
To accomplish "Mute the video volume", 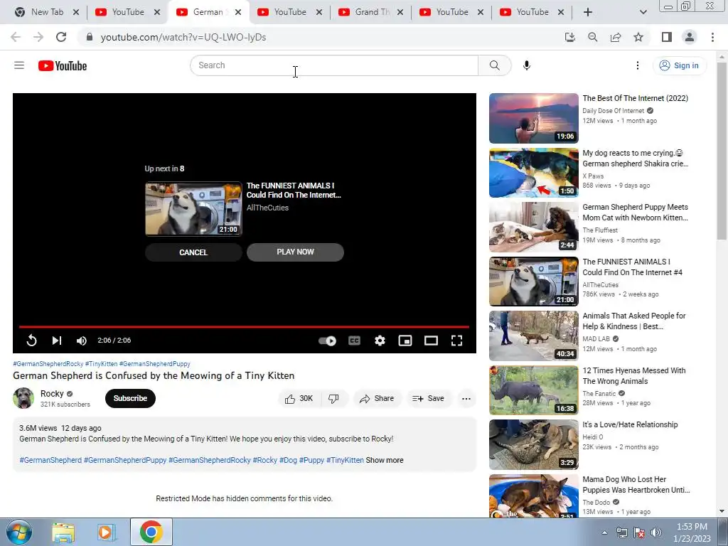I will click(81, 341).
